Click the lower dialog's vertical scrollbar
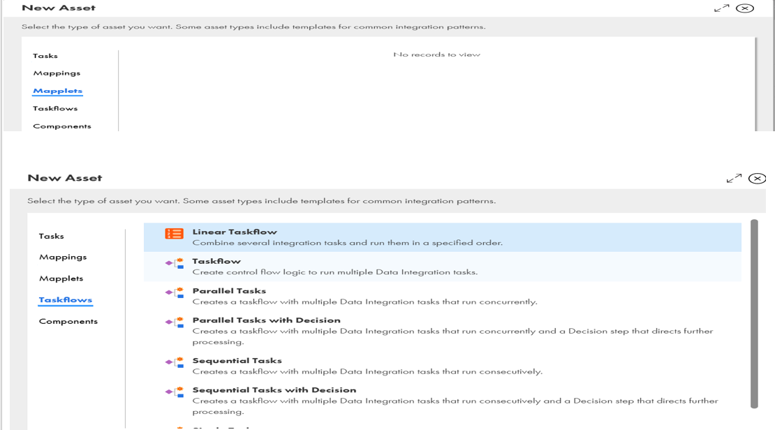The width and height of the screenshot is (775, 430). point(754,314)
